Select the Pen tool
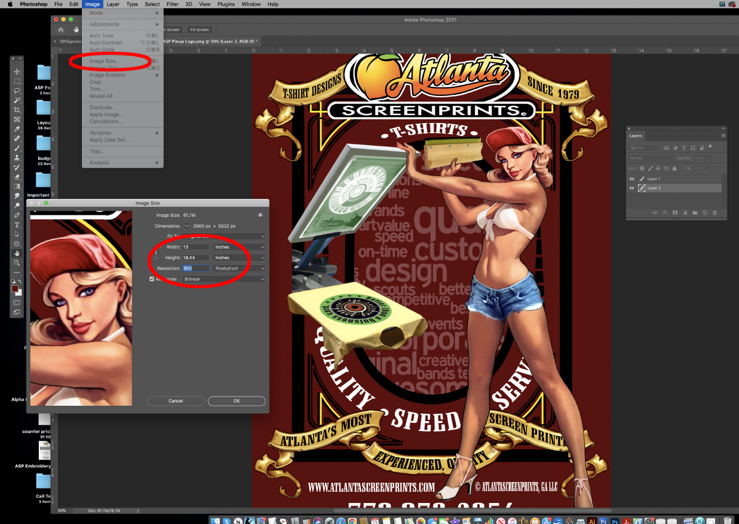The image size is (739, 524). click(17, 215)
